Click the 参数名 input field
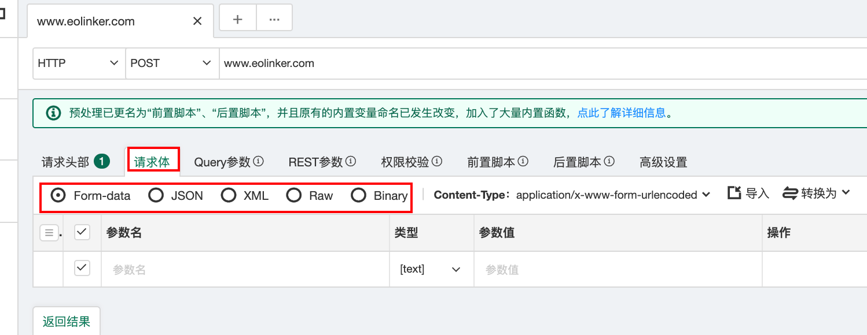This screenshot has height=335, width=867. 245,269
